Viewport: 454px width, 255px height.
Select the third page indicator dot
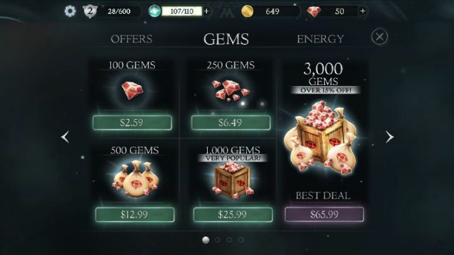pyautogui.click(x=229, y=240)
